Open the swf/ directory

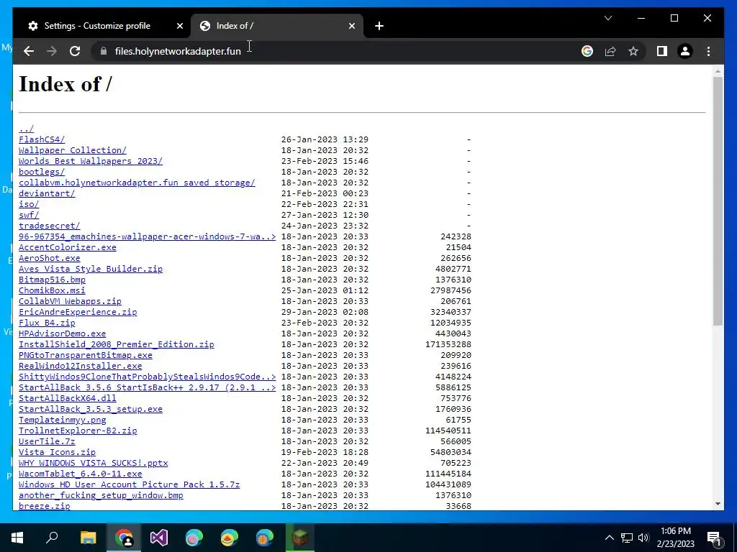point(29,215)
